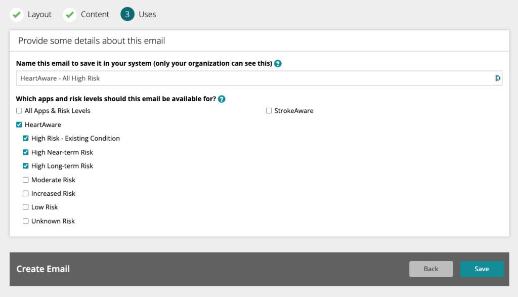
Task: Go to the Content step
Action: (x=95, y=15)
